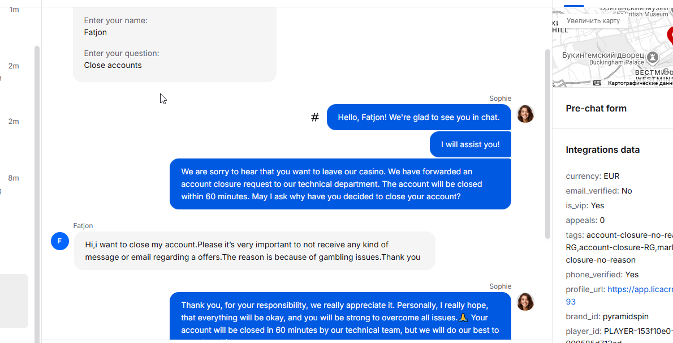The height and width of the screenshot is (343, 673).
Task: Click the "Картографические данные" map data link
Action: point(640,83)
